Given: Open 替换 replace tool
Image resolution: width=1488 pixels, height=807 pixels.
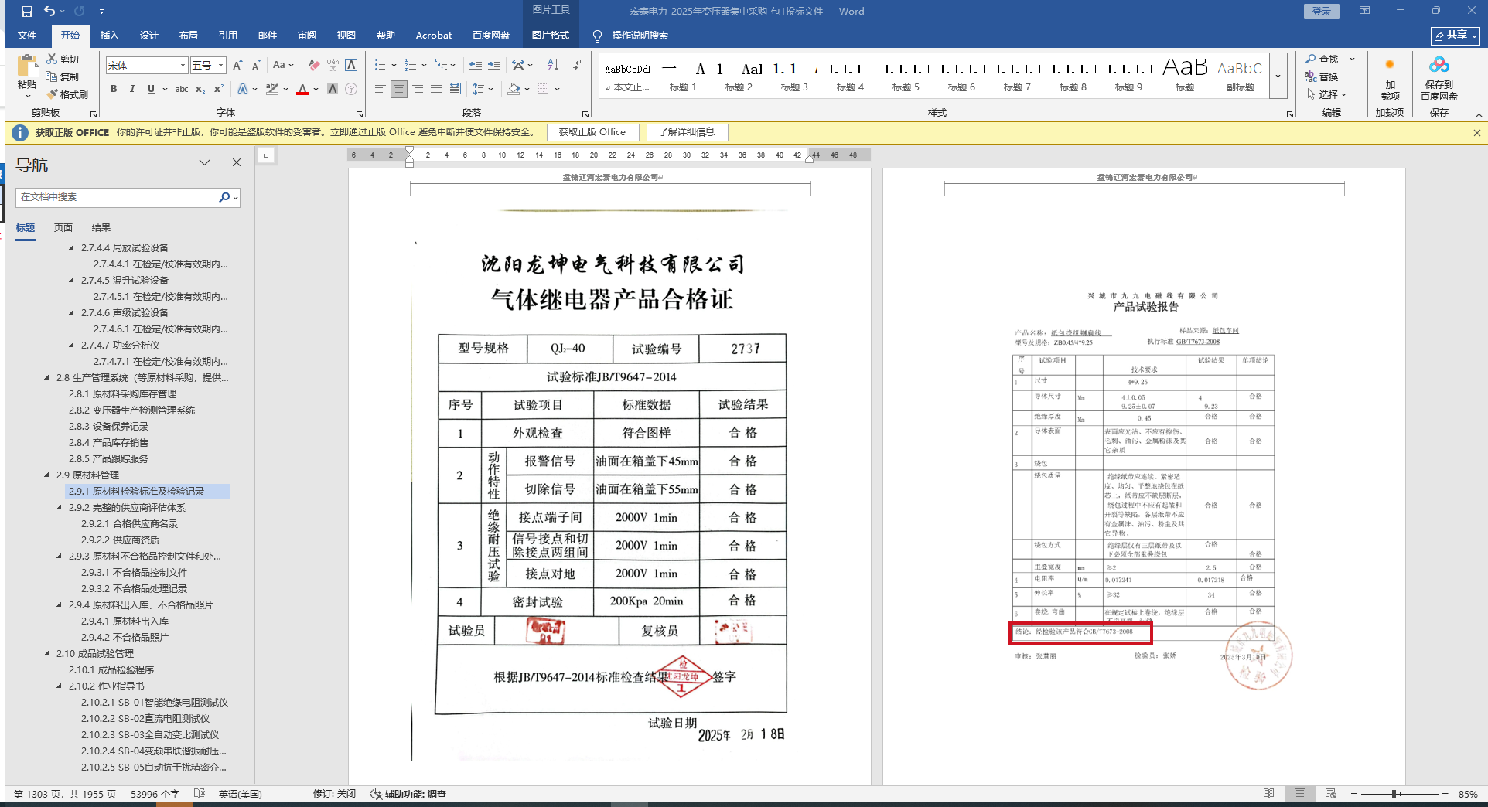Looking at the screenshot, I should 1322,77.
